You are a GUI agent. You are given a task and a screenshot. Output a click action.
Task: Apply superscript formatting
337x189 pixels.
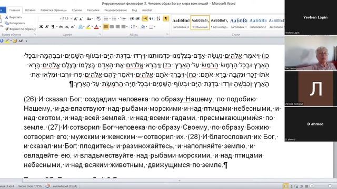coord(73,27)
